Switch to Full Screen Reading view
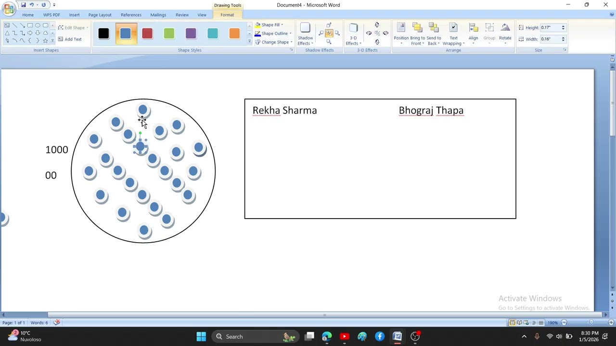This screenshot has width=616, height=346. [x=519, y=322]
